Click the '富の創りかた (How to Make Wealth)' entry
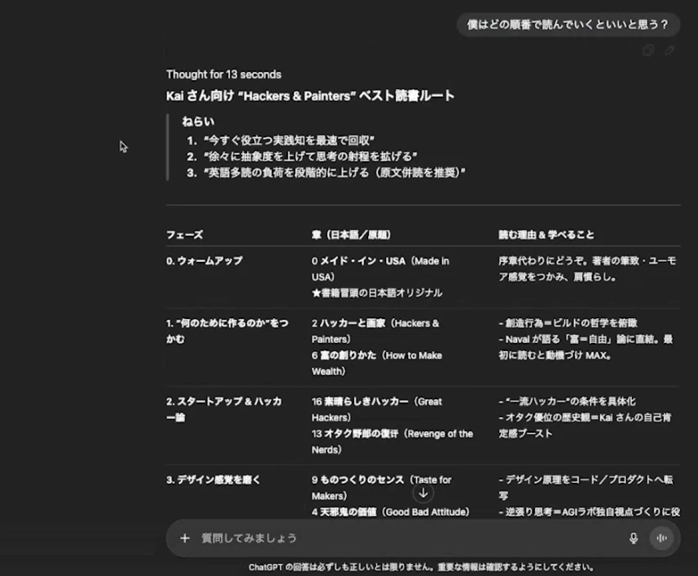The height and width of the screenshot is (576, 698). (x=376, y=363)
